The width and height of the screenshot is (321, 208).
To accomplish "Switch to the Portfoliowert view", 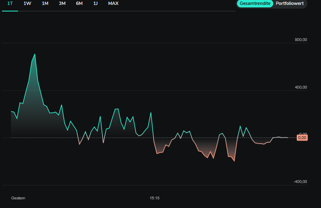I will pyautogui.click(x=289, y=3).
